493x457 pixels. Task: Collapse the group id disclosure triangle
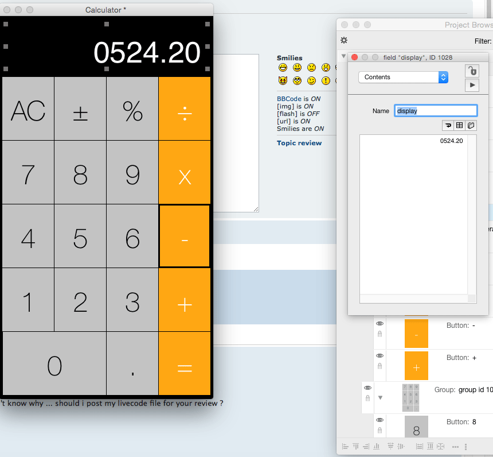(380, 397)
